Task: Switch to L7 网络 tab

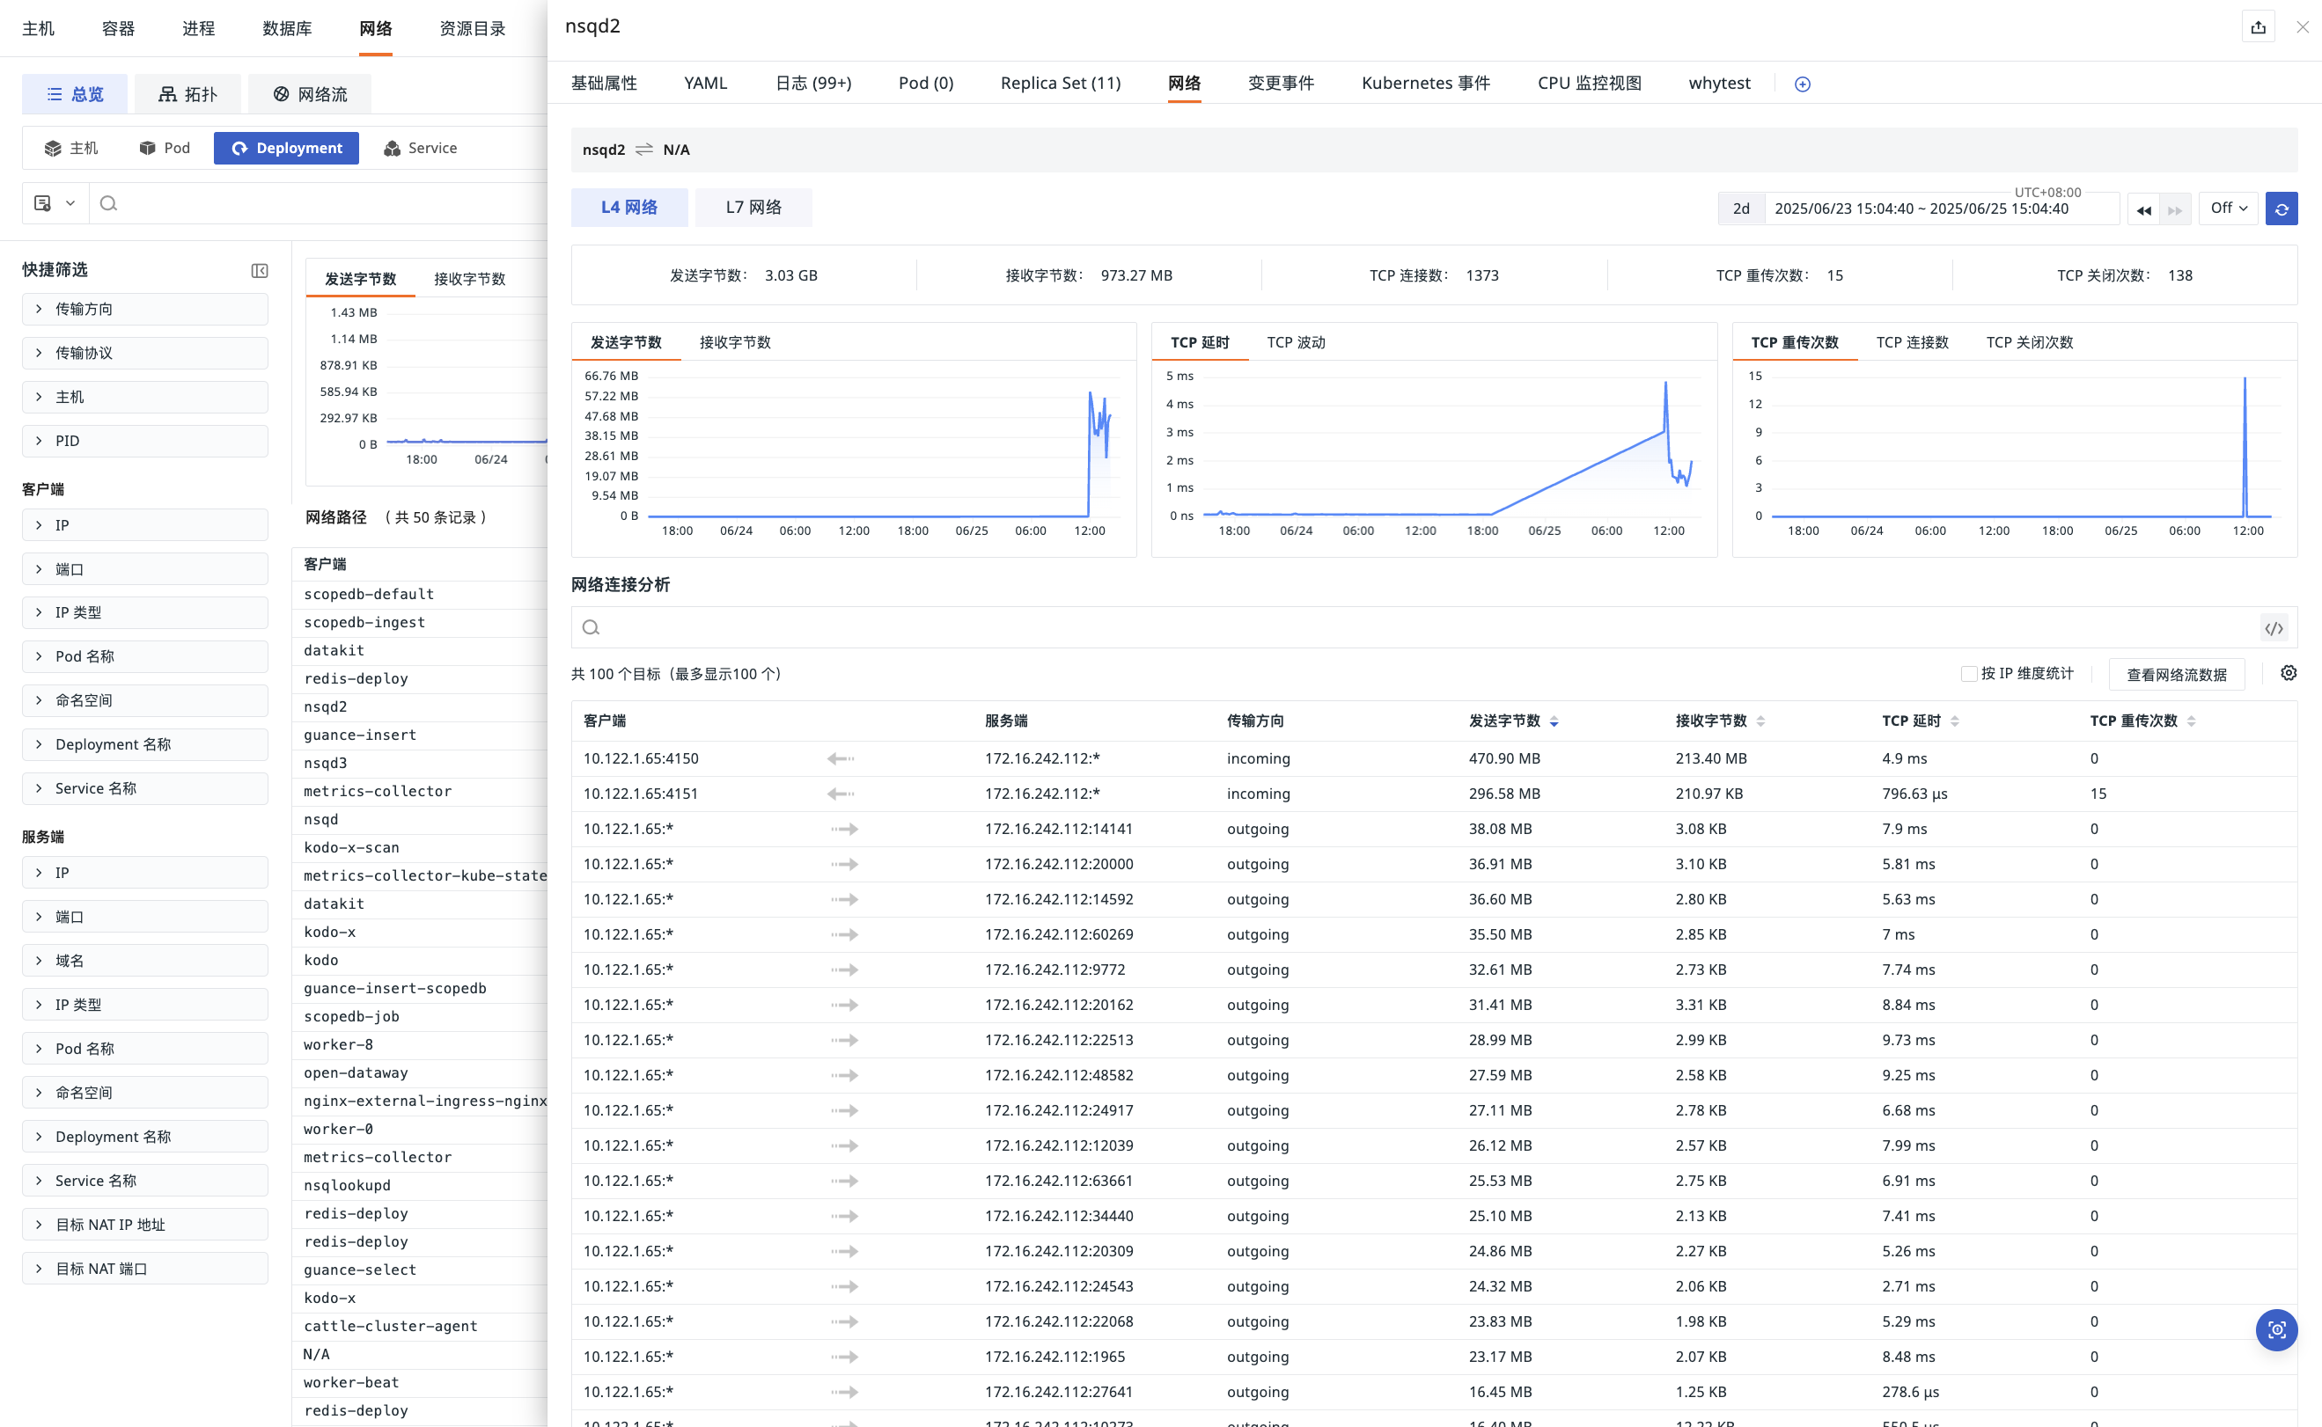Action: (x=753, y=208)
